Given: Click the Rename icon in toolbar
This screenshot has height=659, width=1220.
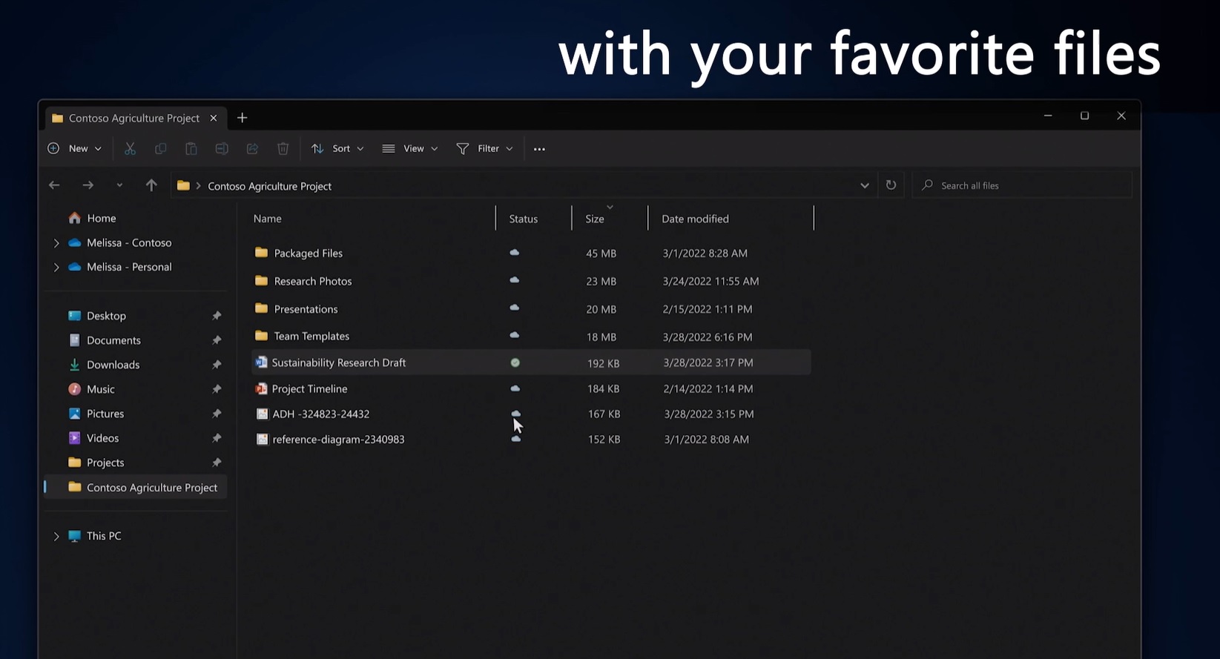Looking at the screenshot, I should click(222, 149).
